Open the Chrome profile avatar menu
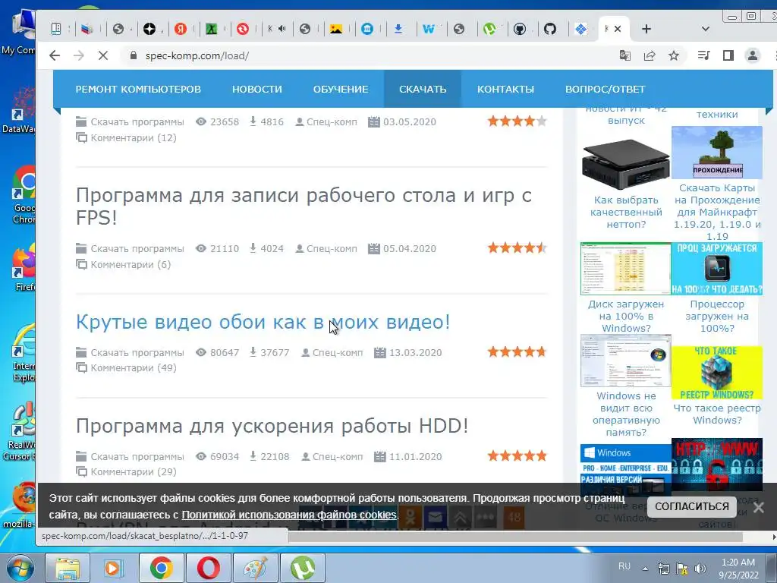Viewport: 777px width, 583px height. pyautogui.click(x=752, y=55)
